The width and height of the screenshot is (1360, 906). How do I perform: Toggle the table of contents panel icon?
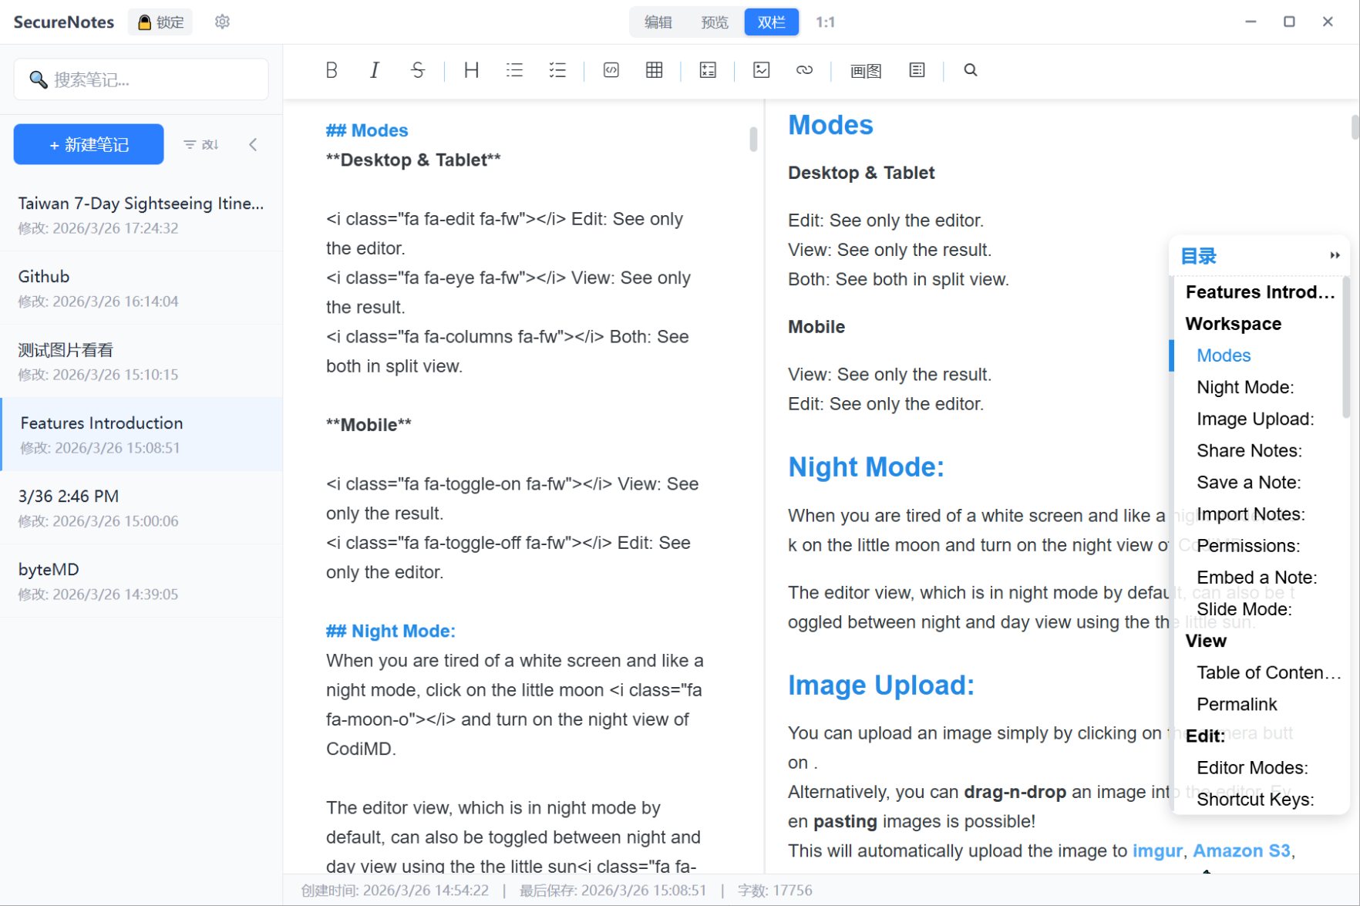point(917,70)
